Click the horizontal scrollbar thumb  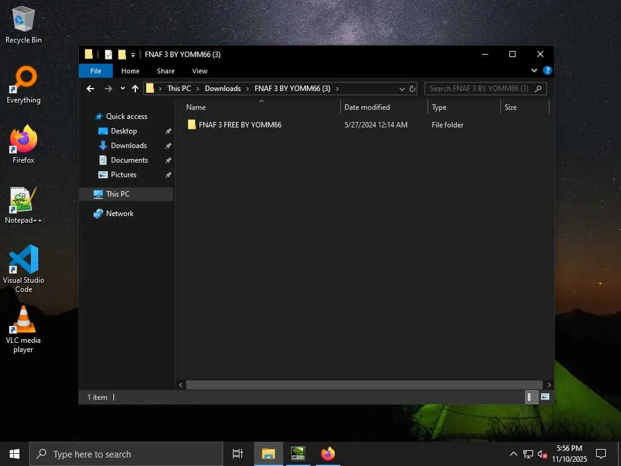[x=364, y=385]
